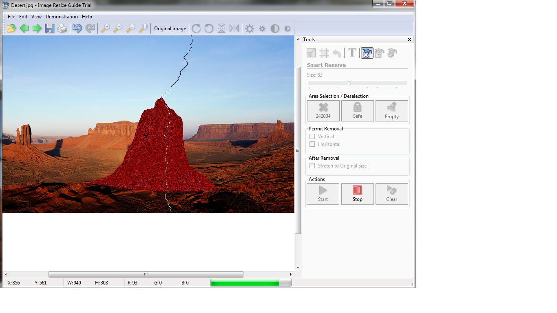Open the Edit menu
This screenshot has height=313, width=557.
point(23,17)
